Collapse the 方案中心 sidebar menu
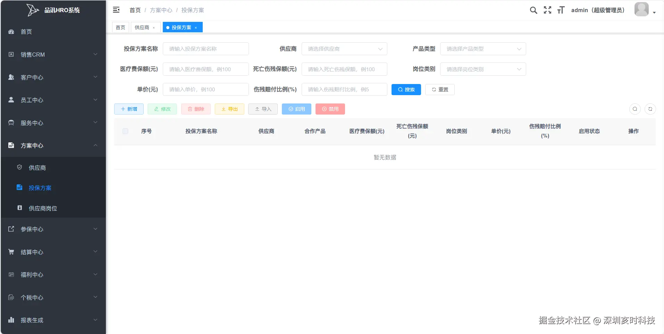The height and width of the screenshot is (334, 664). [x=53, y=145]
